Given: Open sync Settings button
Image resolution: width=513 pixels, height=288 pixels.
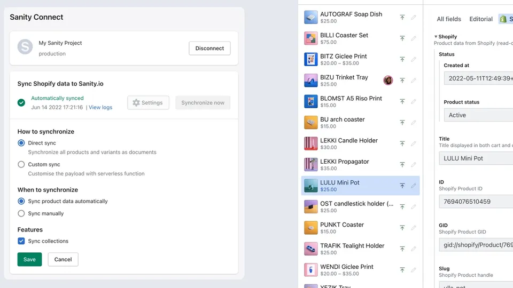Looking at the screenshot, I should point(148,102).
